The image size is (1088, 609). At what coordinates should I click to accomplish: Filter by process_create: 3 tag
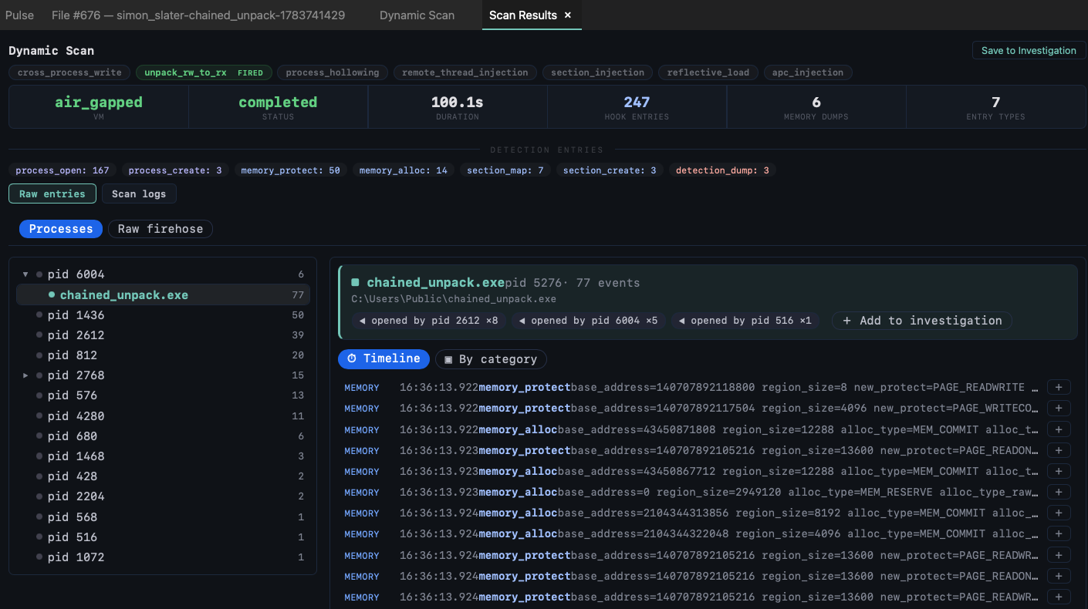click(175, 170)
